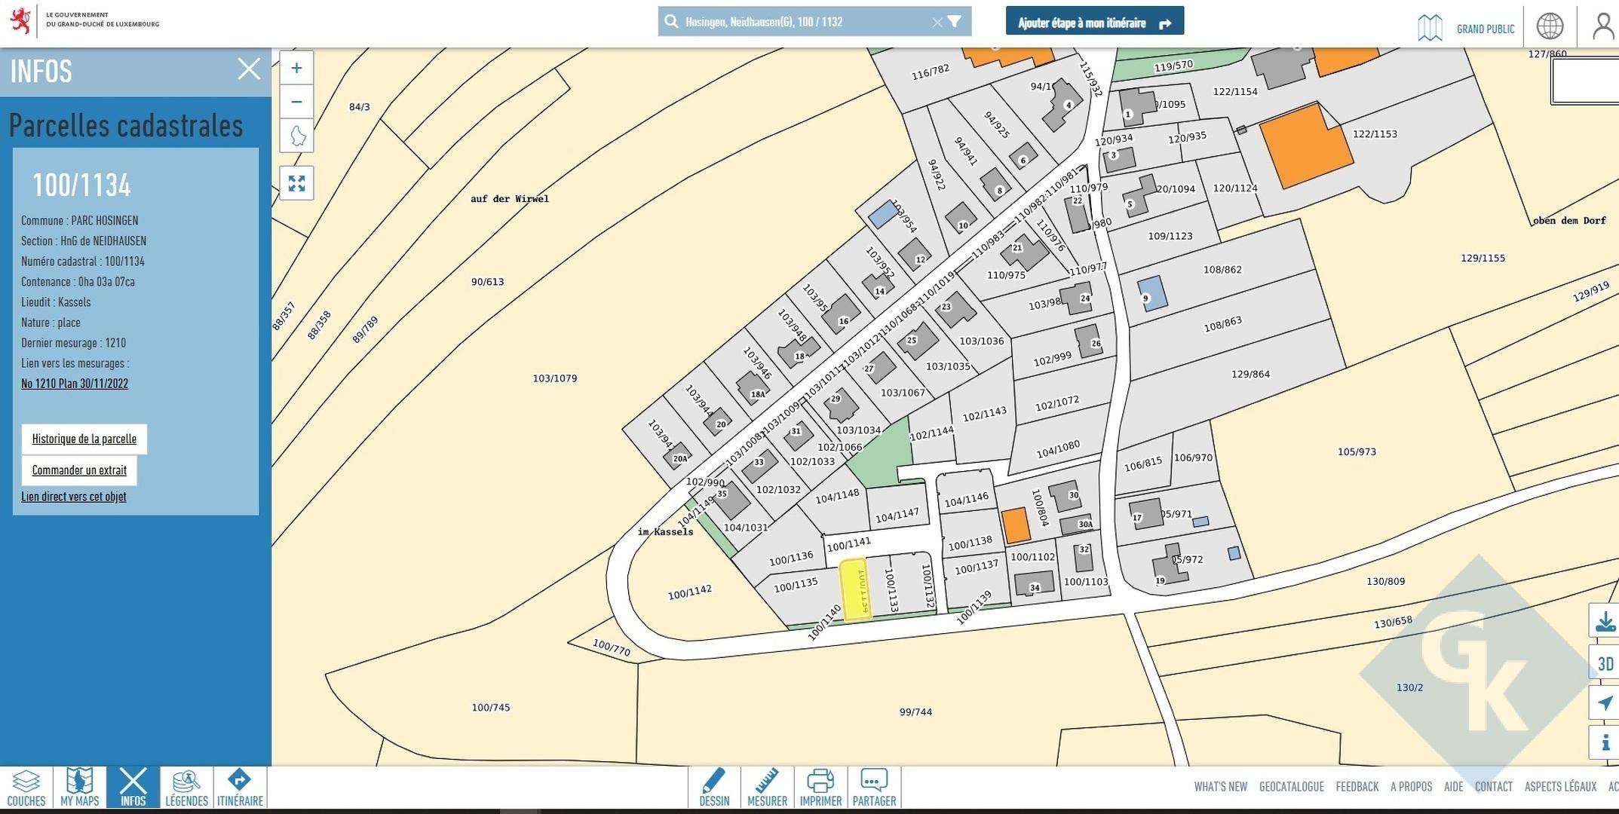Screen dimensions: 1619x814
Task: Select parcel 130/809 on the map
Action: [1385, 582]
